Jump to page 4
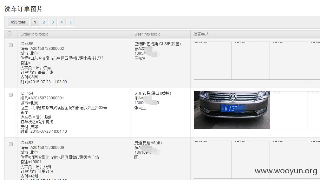The width and height of the screenshot is (320, 180). (62, 22)
